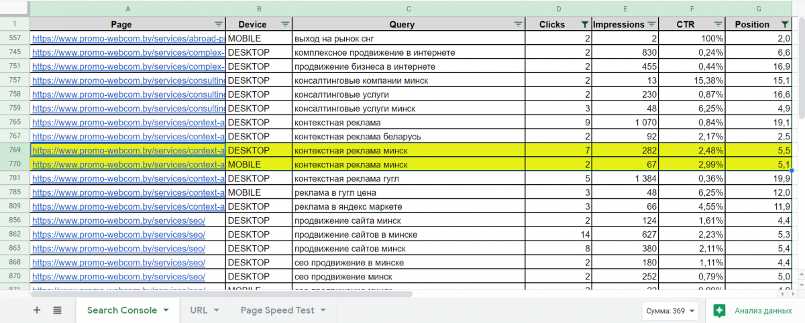Open the active Clicks column filter
The image size is (805, 323).
(x=584, y=24)
